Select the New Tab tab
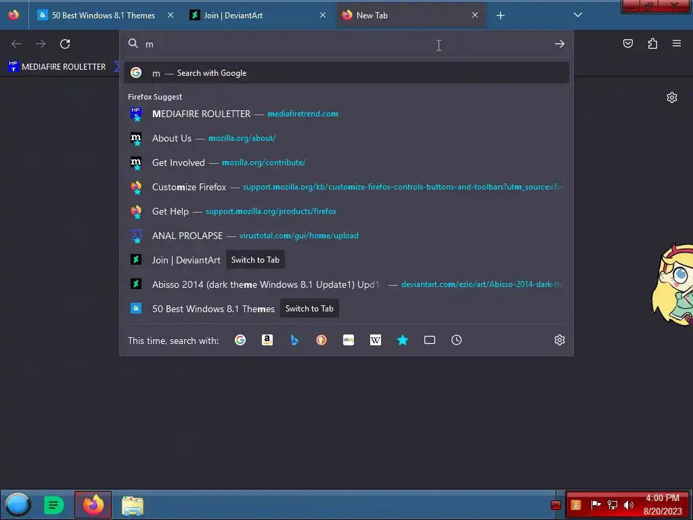 (411, 15)
